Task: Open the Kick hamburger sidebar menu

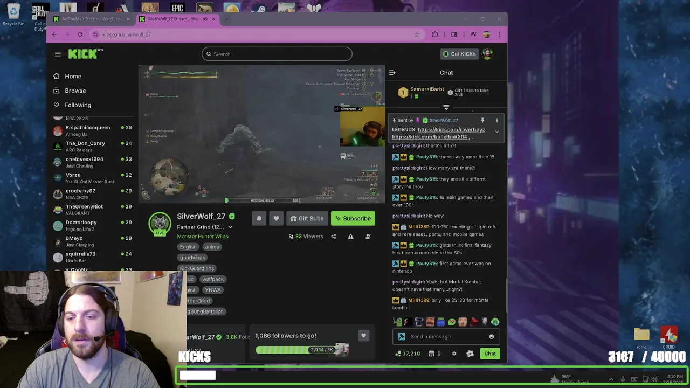Action: (58, 54)
